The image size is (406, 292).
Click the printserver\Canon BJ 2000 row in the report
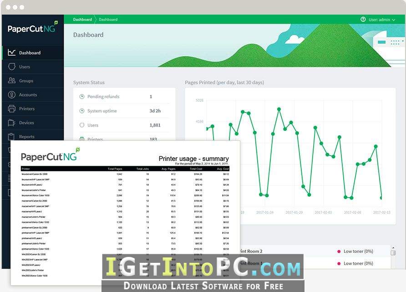[125, 227]
